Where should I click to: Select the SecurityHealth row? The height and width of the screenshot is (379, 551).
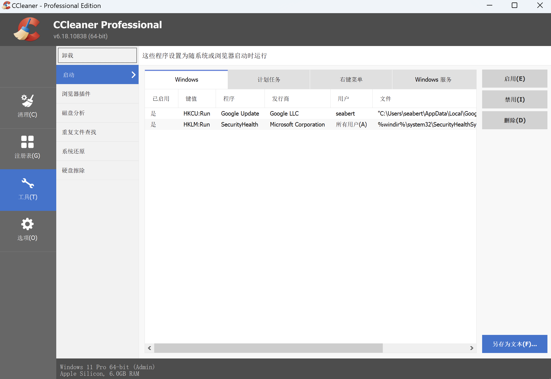point(311,124)
